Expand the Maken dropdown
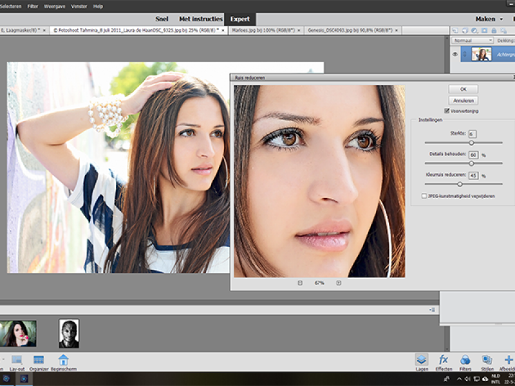The width and height of the screenshot is (515, 386). [490, 19]
